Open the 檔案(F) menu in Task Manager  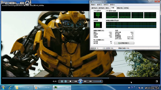pyautogui.click(x=93, y=5)
